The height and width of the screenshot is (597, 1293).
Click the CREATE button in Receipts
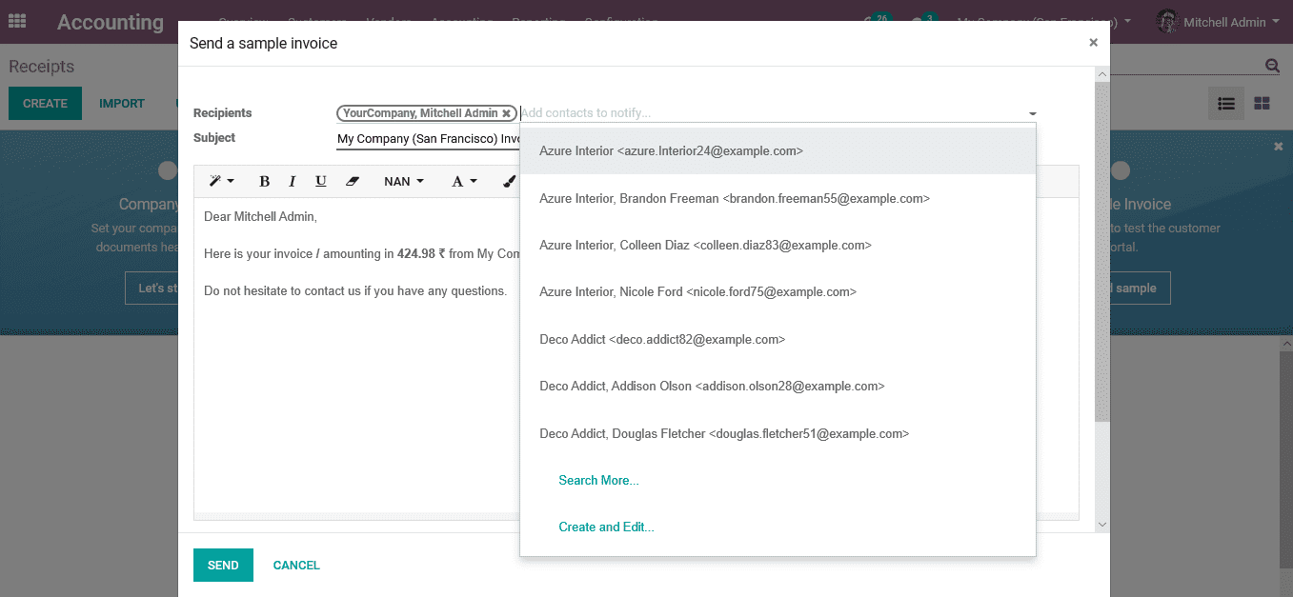[x=45, y=103]
